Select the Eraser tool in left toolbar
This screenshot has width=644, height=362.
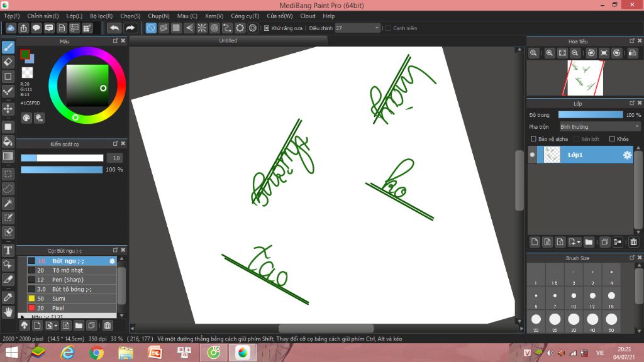[x=8, y=62]
